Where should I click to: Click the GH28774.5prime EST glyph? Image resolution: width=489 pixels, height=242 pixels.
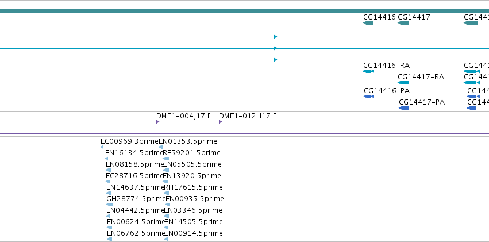pyautogui.click(x=110, y=205)
